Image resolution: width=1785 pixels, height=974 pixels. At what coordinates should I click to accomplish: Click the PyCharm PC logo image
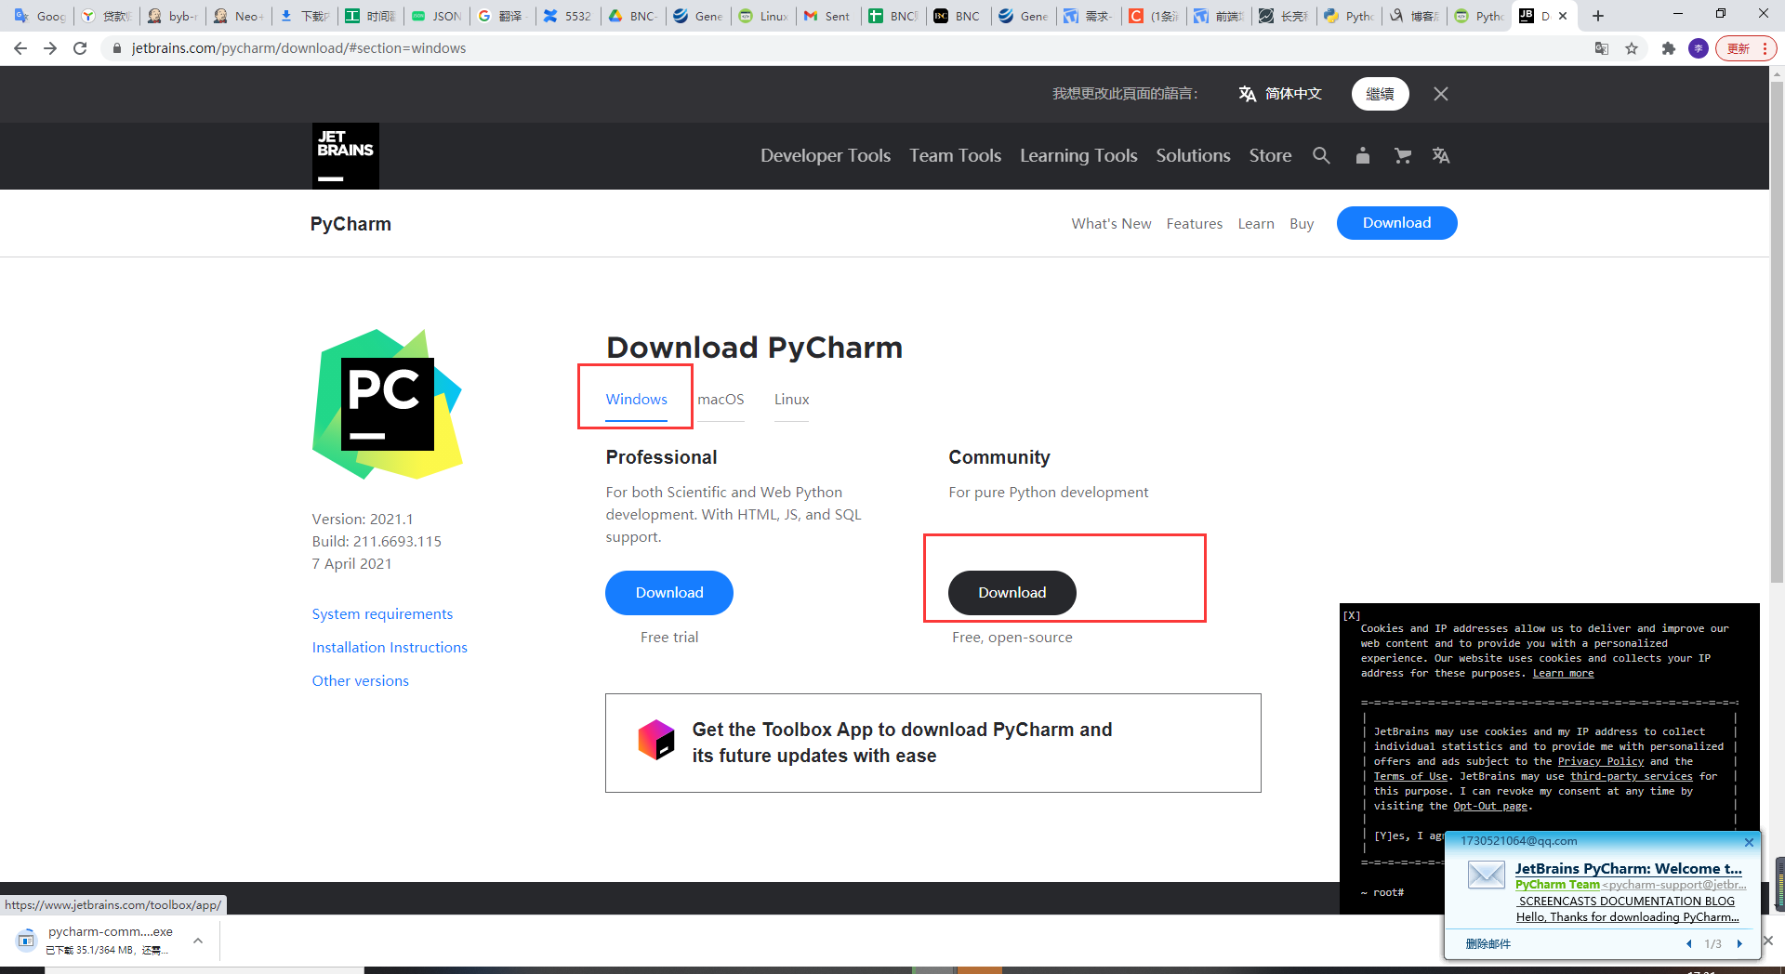(387, 404)
